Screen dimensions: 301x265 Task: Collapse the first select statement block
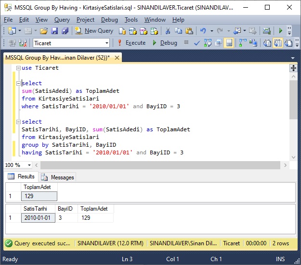click(18, 83)
